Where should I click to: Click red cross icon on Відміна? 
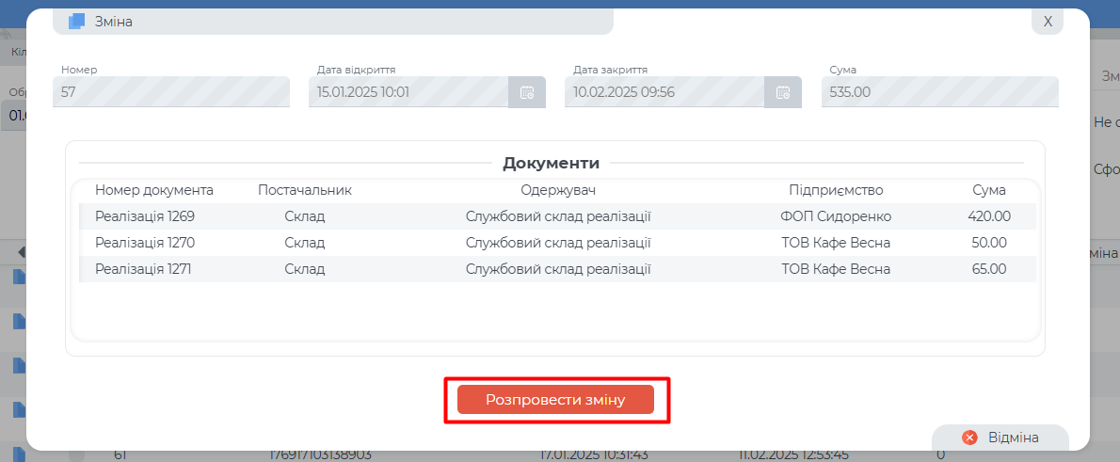pos(969,438)
